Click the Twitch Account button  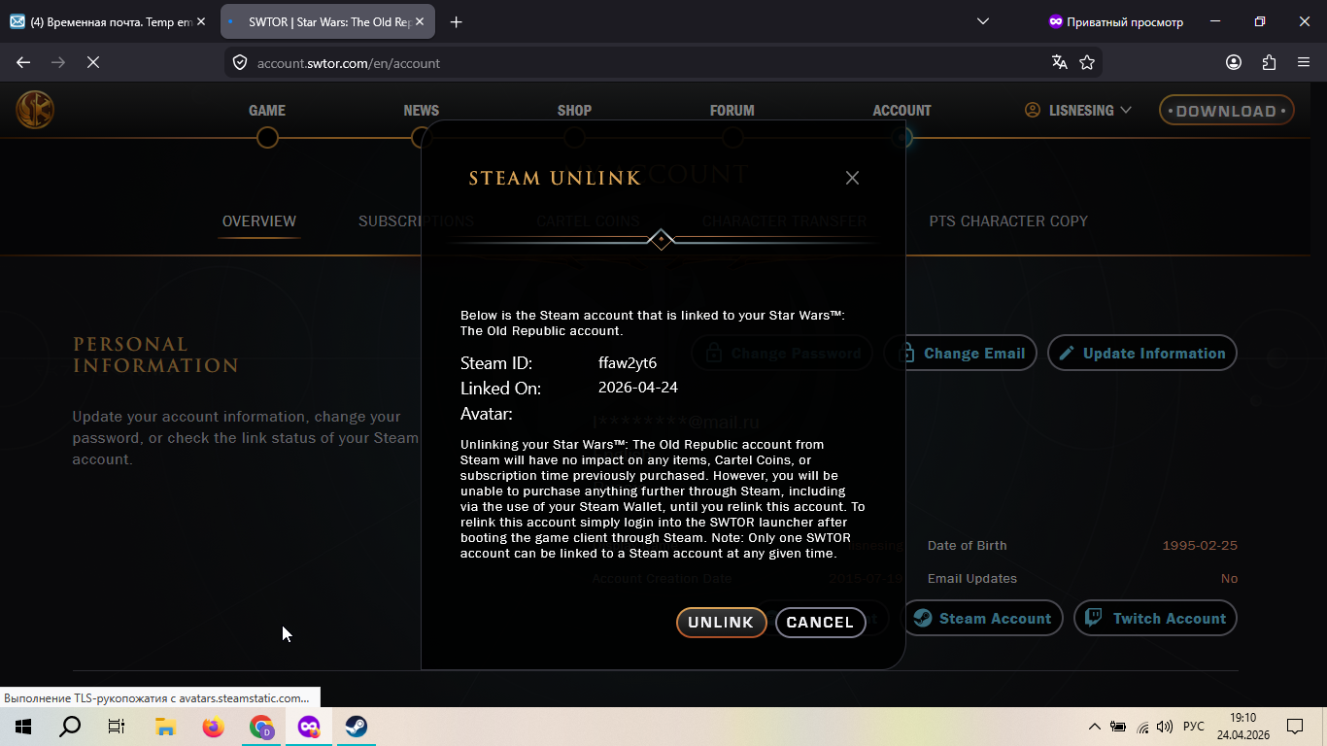coord(1155,619)
